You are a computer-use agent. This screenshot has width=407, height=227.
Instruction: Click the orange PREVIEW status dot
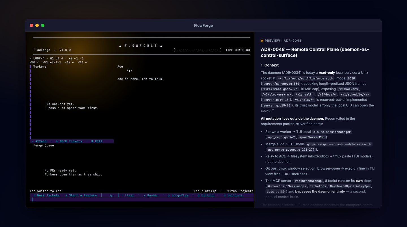[262, 41]
